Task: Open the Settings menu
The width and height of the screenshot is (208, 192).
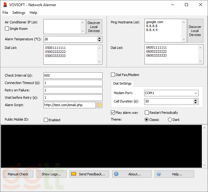Action: (19, 13)
